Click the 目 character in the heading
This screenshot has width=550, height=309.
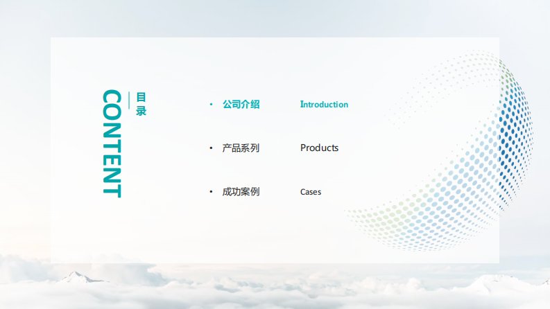141,98
